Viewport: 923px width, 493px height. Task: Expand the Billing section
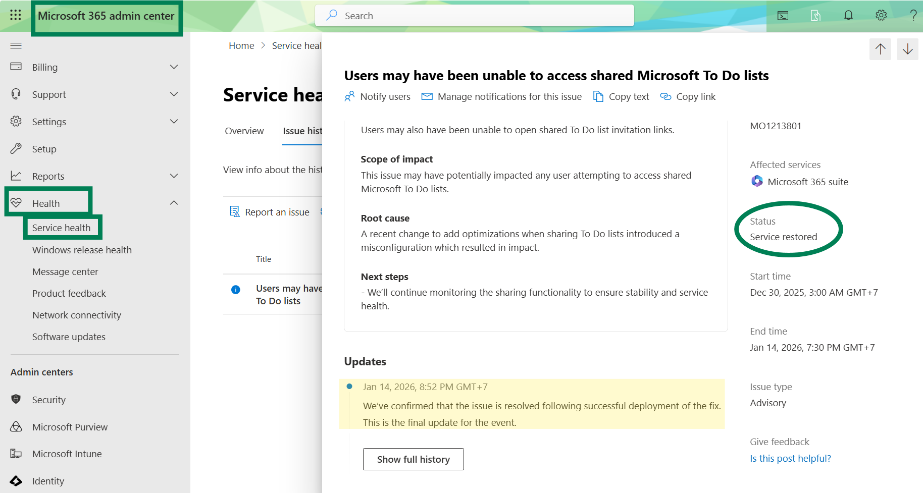tap(174, 67)
